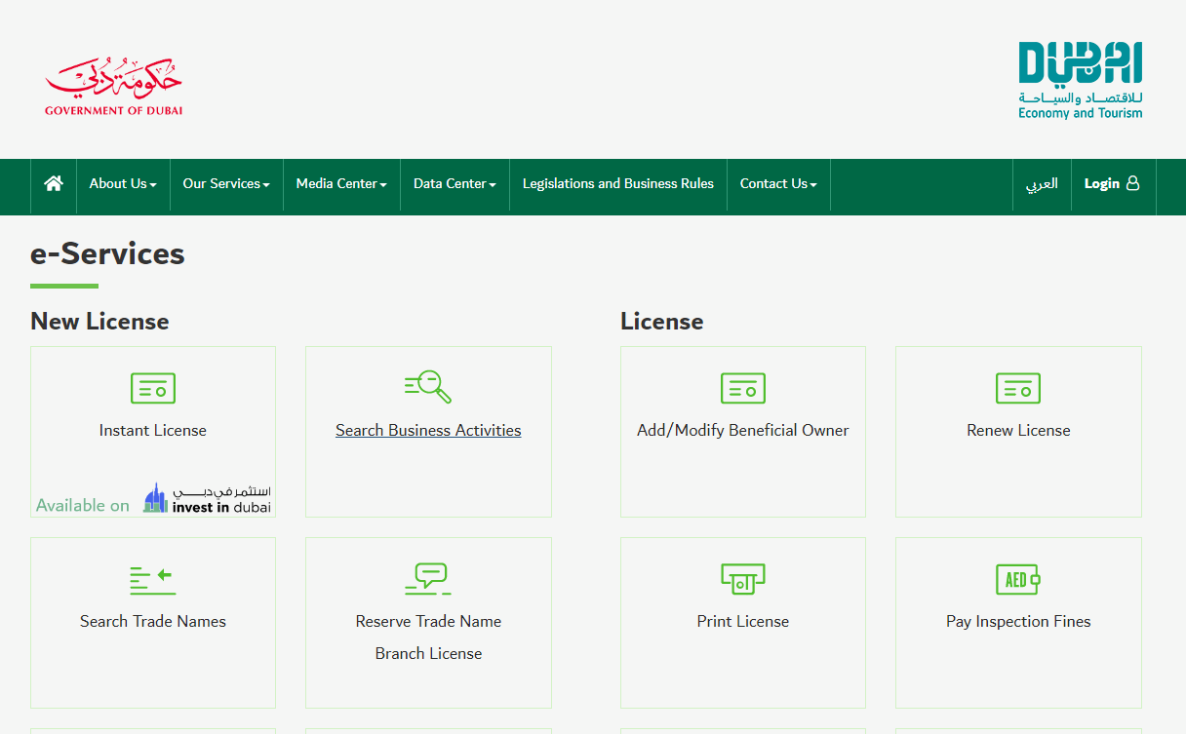Screen dimensions: 1186x734
Task: Open the Instant License card icon
Action: 152,387
